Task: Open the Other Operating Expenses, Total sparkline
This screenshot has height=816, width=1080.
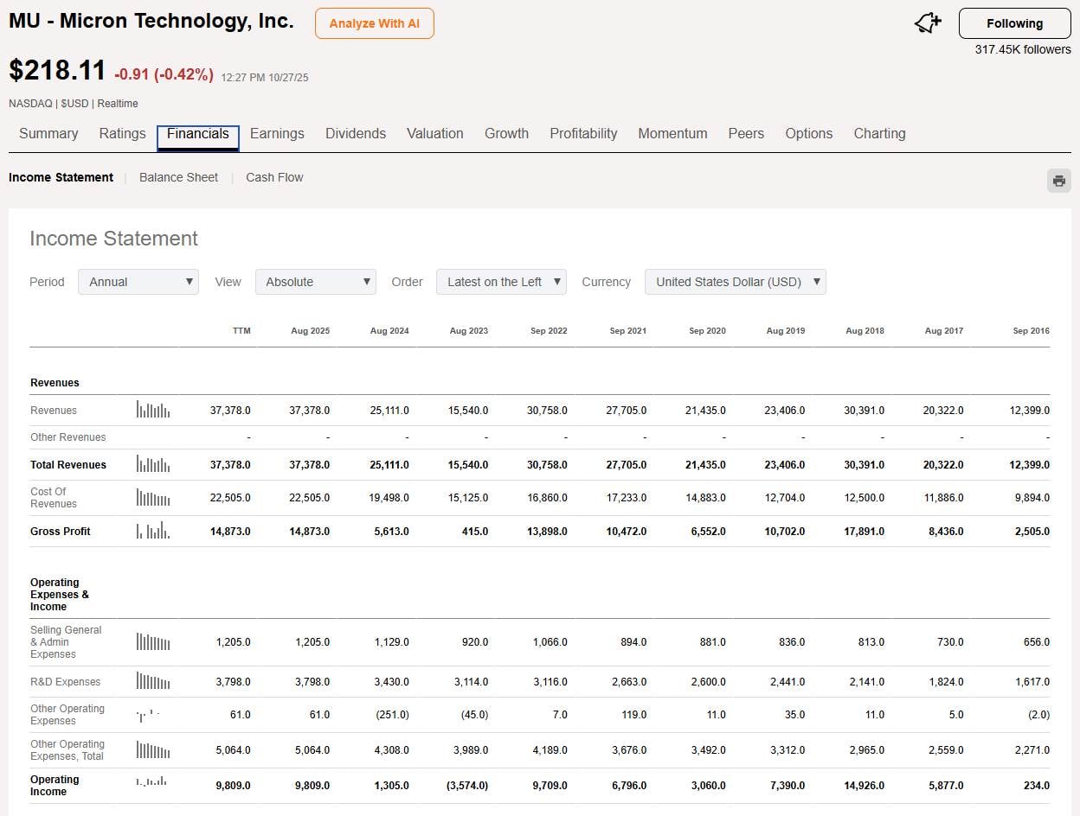Action: coord(153,750)
